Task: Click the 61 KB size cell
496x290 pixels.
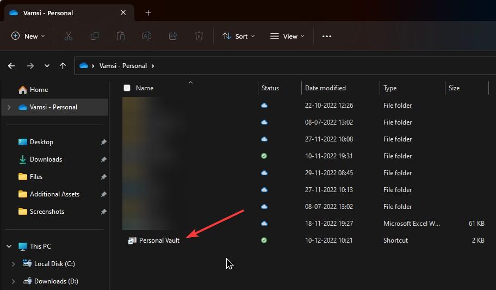Action: tap(476, 224)
